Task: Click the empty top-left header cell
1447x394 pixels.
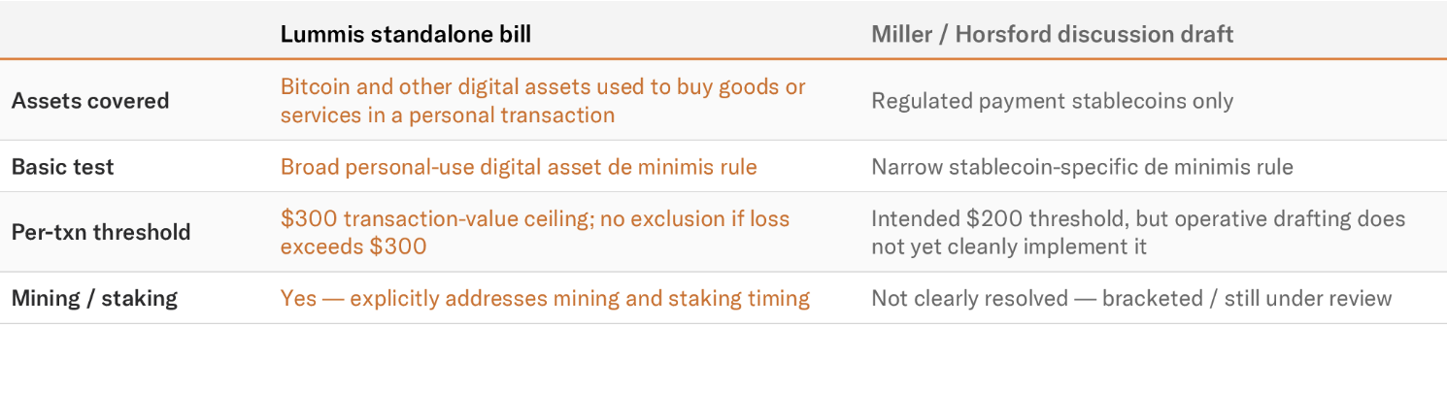Action: 136,34
